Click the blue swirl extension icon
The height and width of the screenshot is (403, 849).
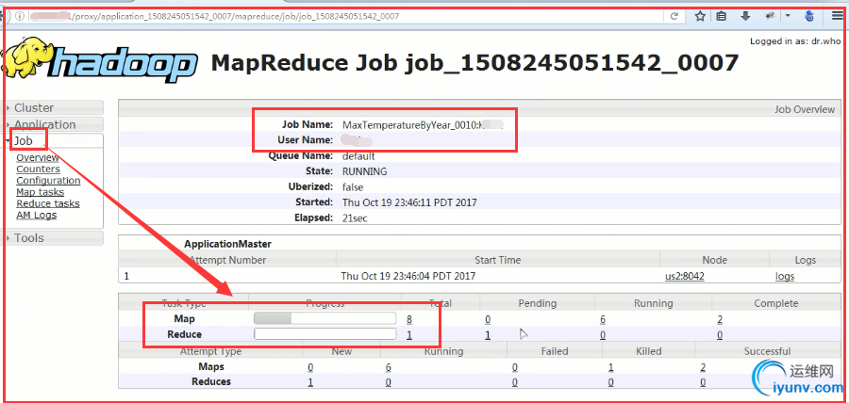(809, 16)
